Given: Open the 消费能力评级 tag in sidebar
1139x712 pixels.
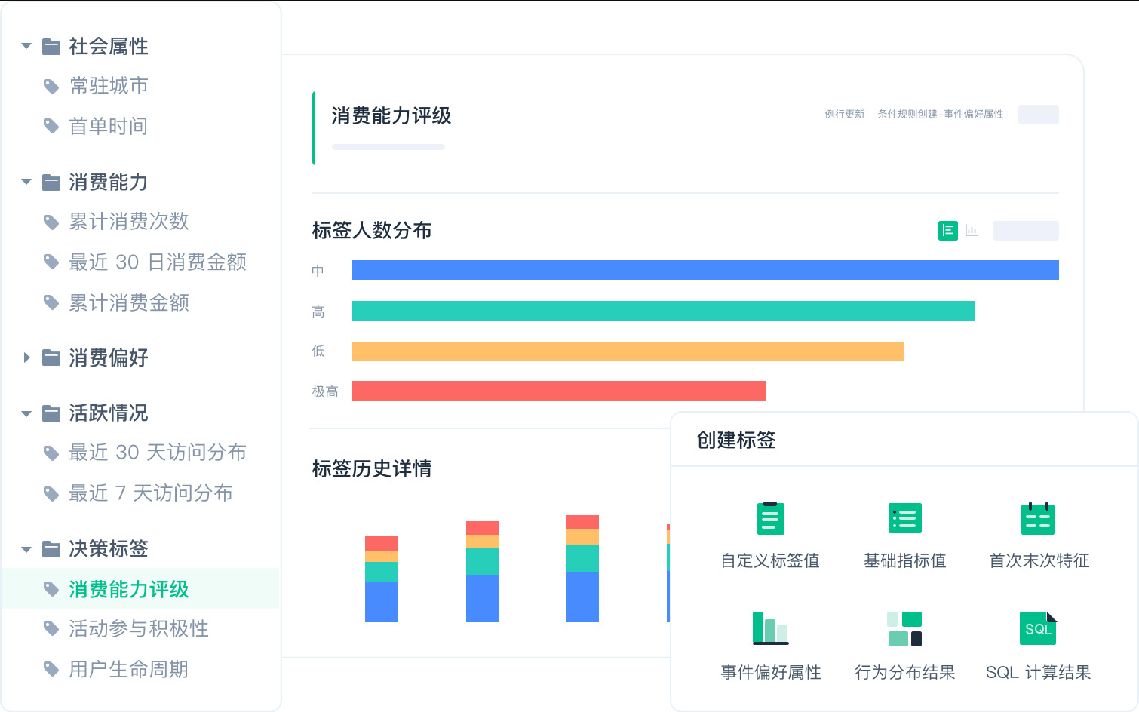Looking at the screenshot, I should [128, 589].
